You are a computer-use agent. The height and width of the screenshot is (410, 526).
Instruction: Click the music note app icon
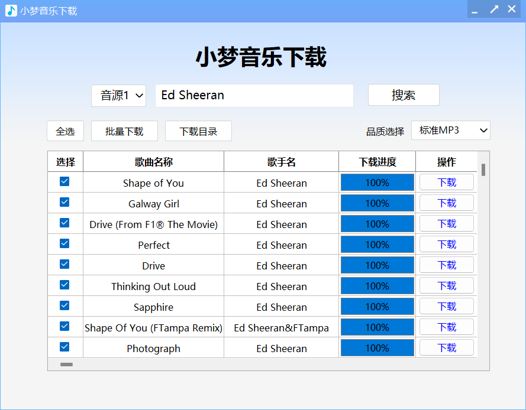click(11, 11)
